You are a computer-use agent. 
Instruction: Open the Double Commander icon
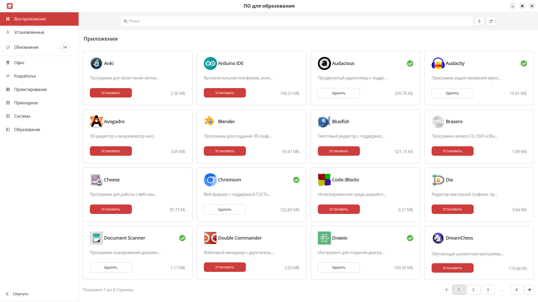[x=210, y=238]
